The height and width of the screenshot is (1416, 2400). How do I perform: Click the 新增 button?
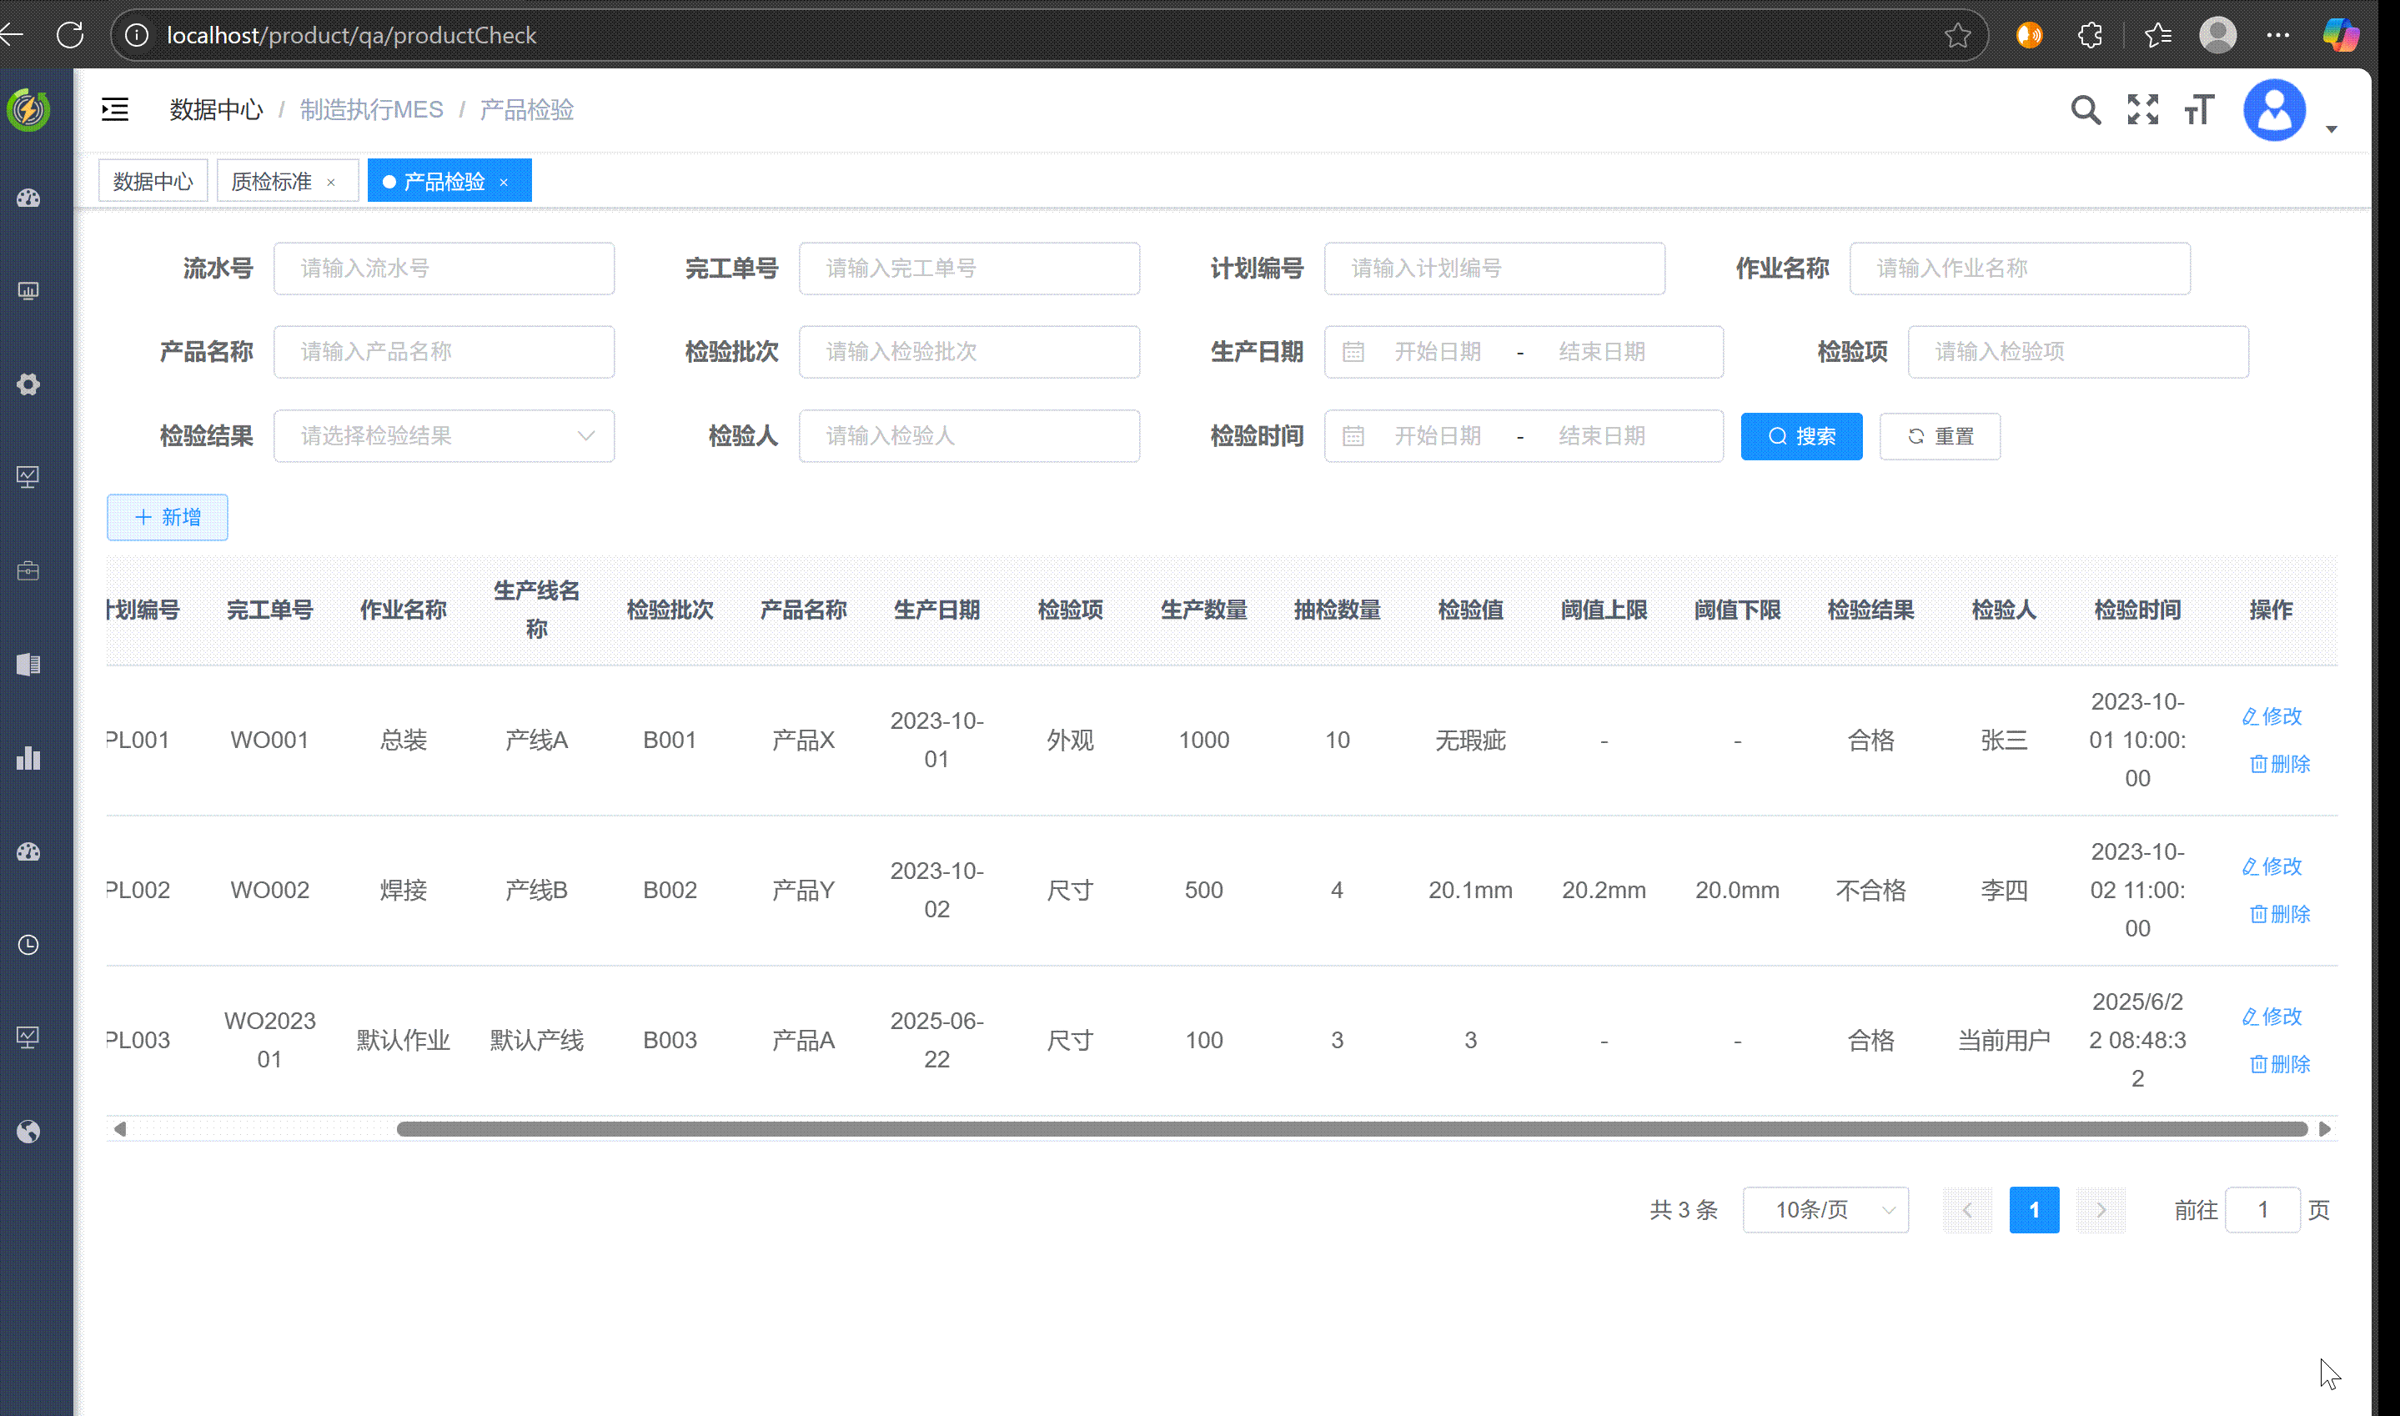click(x=167, y=517)
